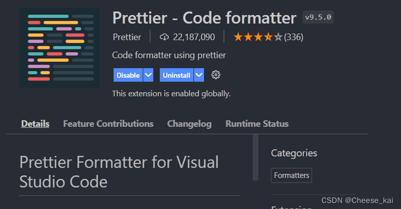The width and height of the screenshot is (401, 209).
Task: Click the Categories heading
Action: [x=294, y=153]
